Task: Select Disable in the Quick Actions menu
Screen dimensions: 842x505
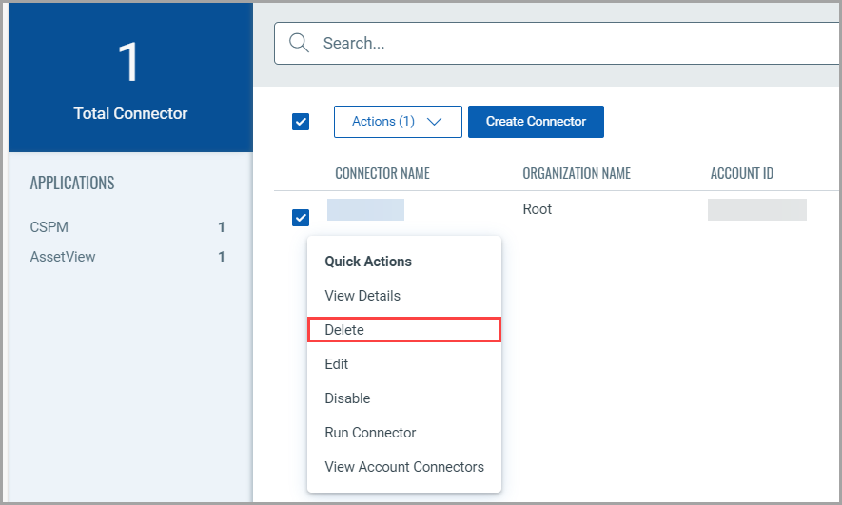Action: click(x=347, y=398)
